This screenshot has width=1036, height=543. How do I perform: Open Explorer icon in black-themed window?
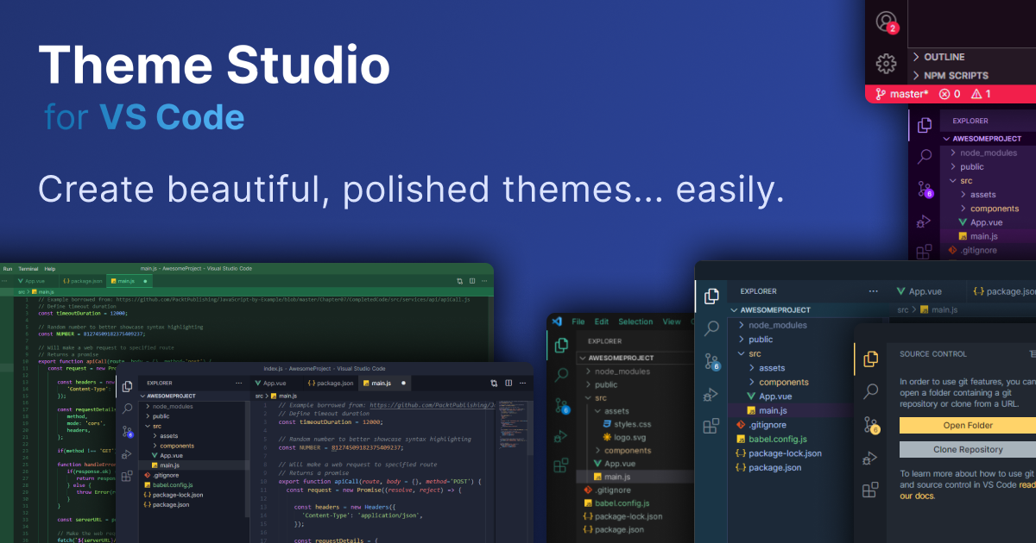561,345
